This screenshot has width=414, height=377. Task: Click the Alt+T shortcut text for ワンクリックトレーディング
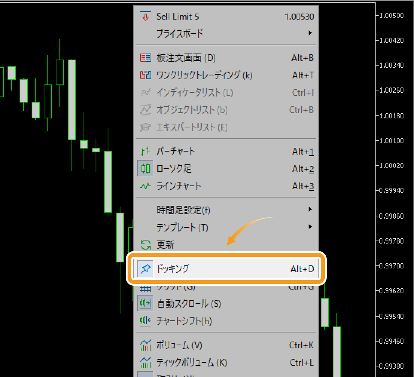click(303, 75)
